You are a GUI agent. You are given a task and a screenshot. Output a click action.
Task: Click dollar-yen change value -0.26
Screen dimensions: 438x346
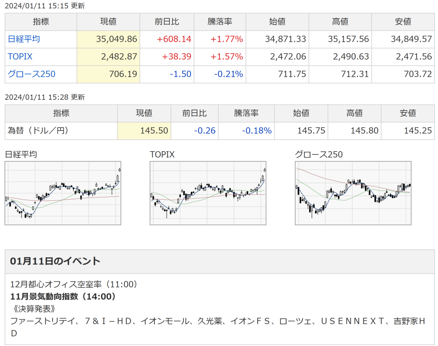pyautogui.click(x=205, y=131)
